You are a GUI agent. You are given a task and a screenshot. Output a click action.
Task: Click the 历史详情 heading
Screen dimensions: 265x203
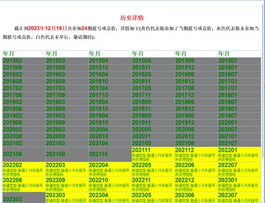[x=132, y=18]
